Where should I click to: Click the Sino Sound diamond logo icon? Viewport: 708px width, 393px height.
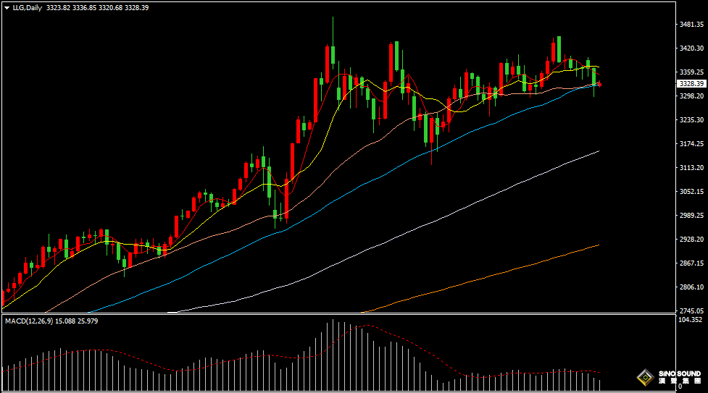pyautogui.click(x=645, y=378)
